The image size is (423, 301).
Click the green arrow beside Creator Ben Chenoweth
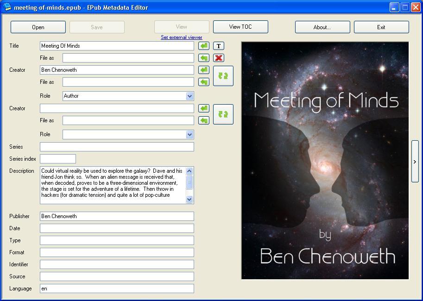coord(203,69)
